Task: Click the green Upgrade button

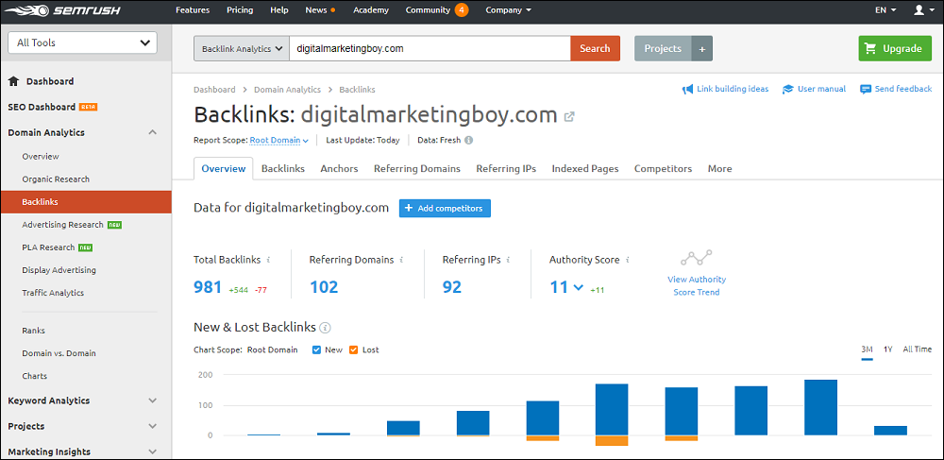Action: tap(895, 49)
